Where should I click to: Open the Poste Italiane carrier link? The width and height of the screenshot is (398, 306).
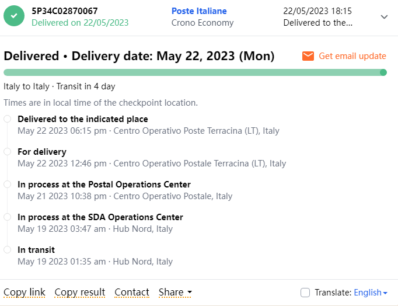pos(199,11)
